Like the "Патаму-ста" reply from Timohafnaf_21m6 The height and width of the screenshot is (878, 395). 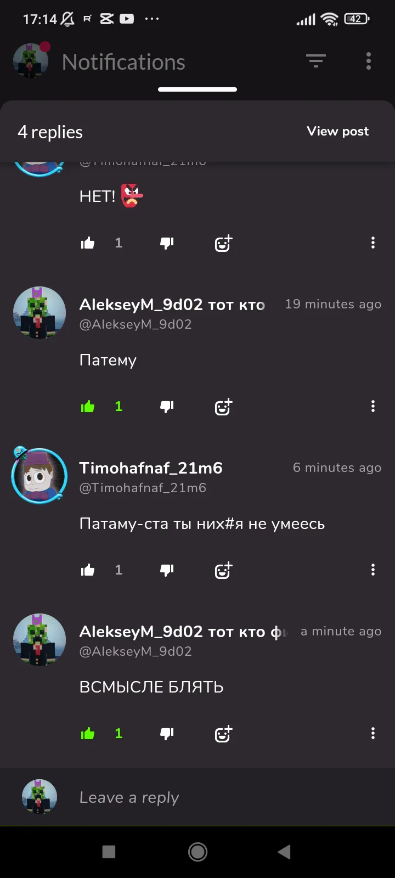tap(88, 570)
